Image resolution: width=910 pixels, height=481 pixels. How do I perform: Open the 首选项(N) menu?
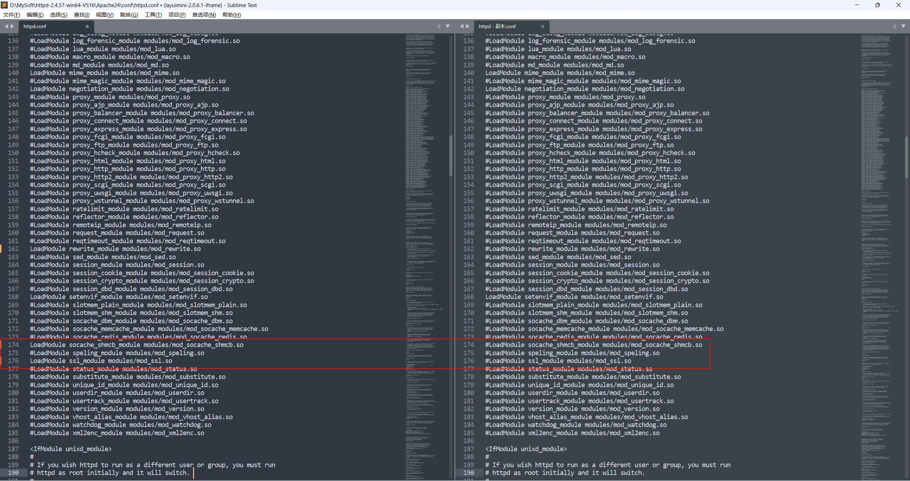click(x=204, y=15)
